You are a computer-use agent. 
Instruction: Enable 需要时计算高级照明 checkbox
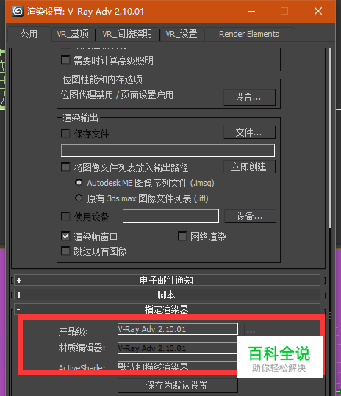(65, 60)
